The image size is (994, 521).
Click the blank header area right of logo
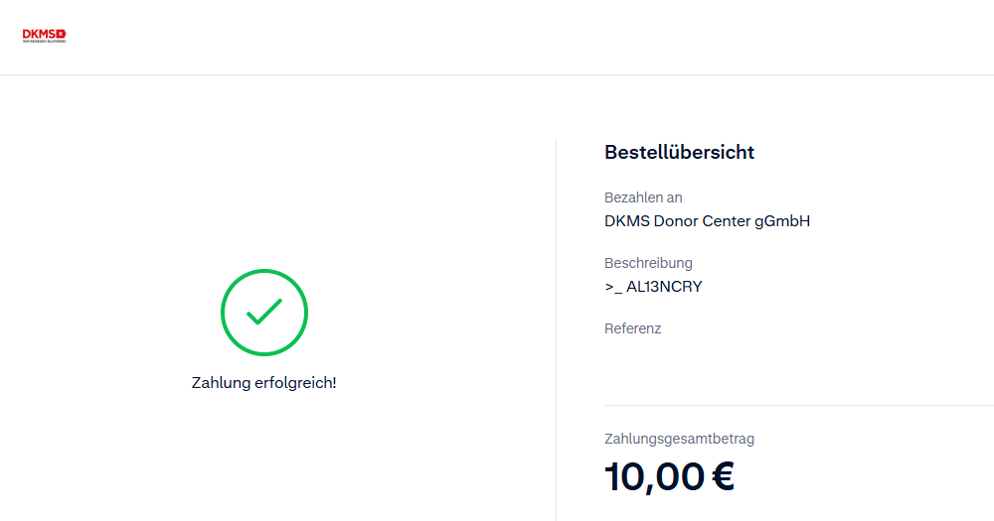497,37
